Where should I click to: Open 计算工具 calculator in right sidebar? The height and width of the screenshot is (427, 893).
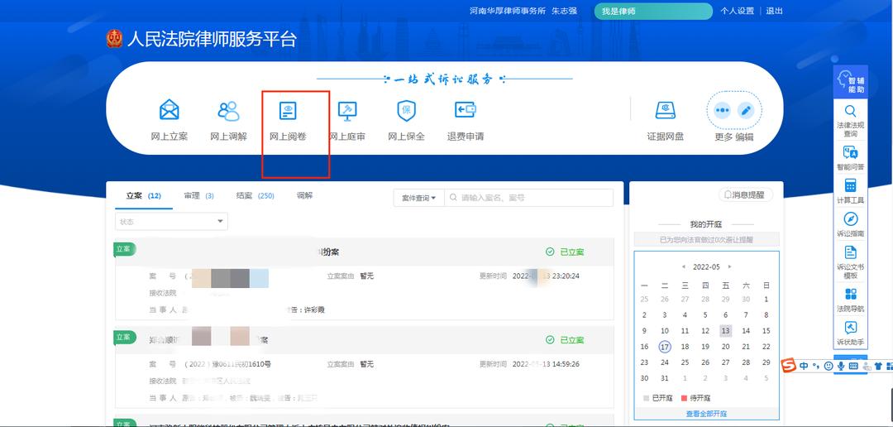[x=850, y=185]
